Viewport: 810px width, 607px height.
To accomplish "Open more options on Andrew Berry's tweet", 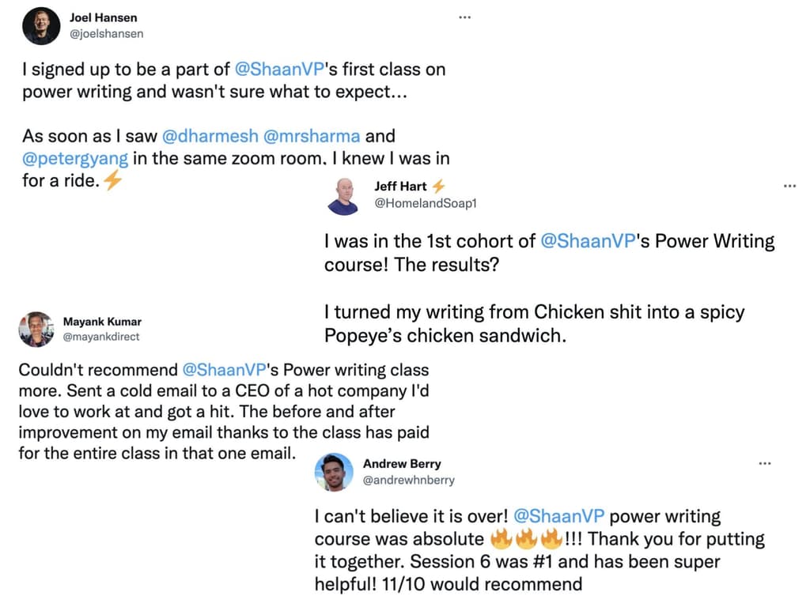I will [x=765, y=463].
